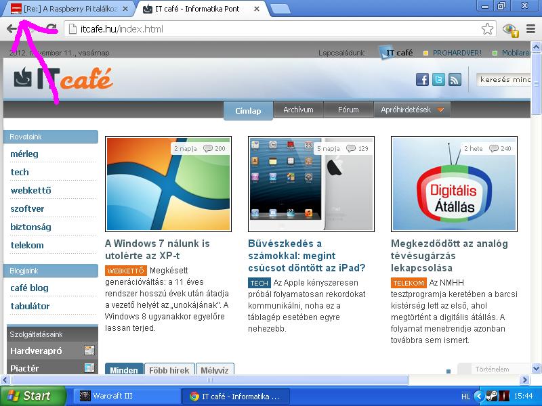Click the RSS feed icon
This screenshot has width=542, height=406.
click(455, 80)
